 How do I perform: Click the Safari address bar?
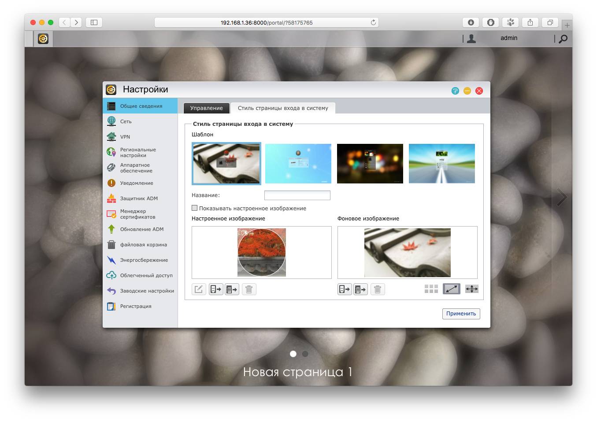point(267,22)
